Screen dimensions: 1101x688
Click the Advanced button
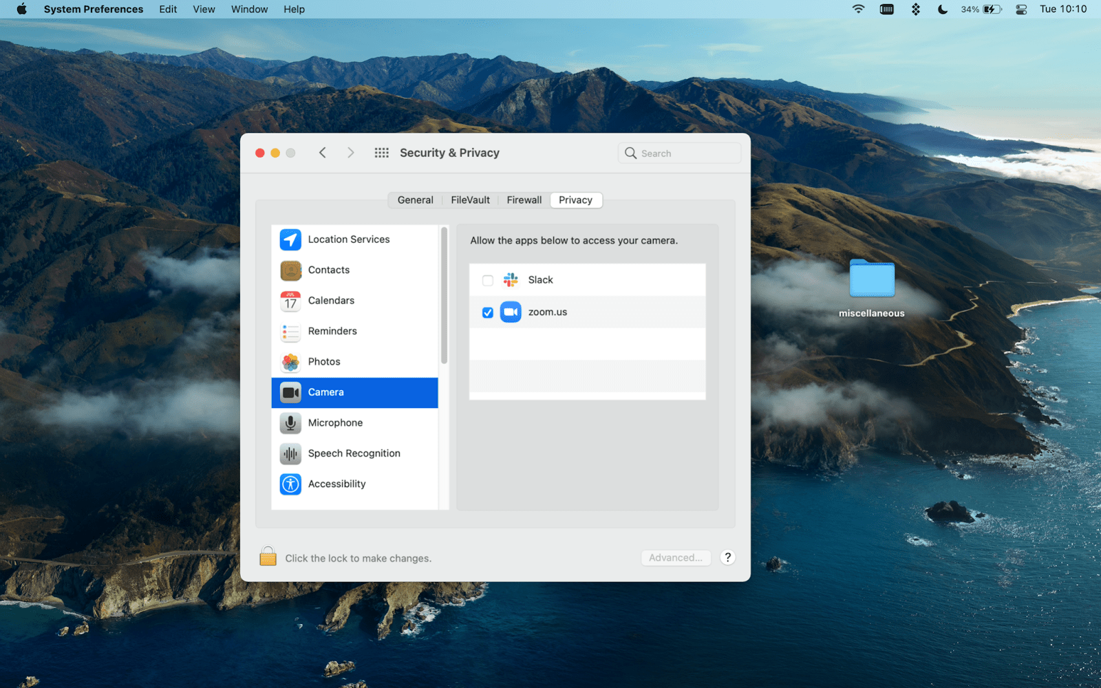(x=675, y=557)
